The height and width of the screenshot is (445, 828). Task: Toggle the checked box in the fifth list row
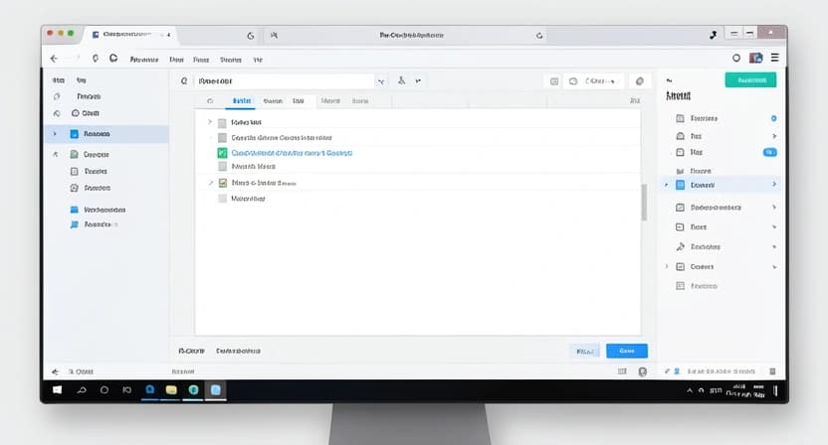click(x=222, y=183)
